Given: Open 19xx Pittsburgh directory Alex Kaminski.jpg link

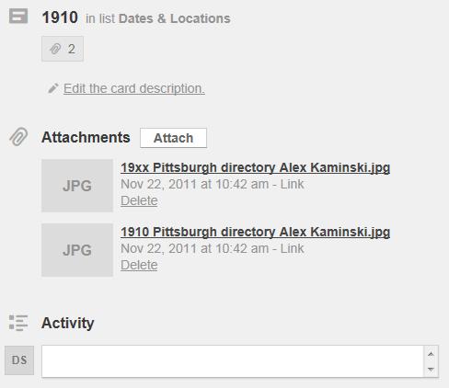Looking at the screenshot, I should pyautogui.click(x=255, y=167).
